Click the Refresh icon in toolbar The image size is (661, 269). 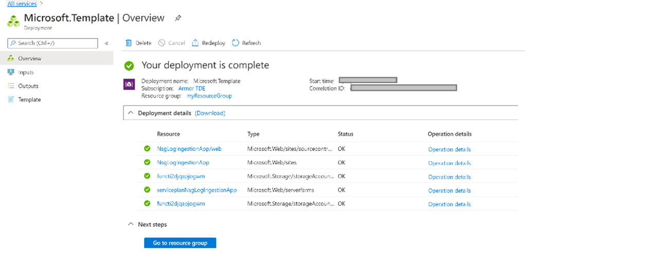point(236,43)
